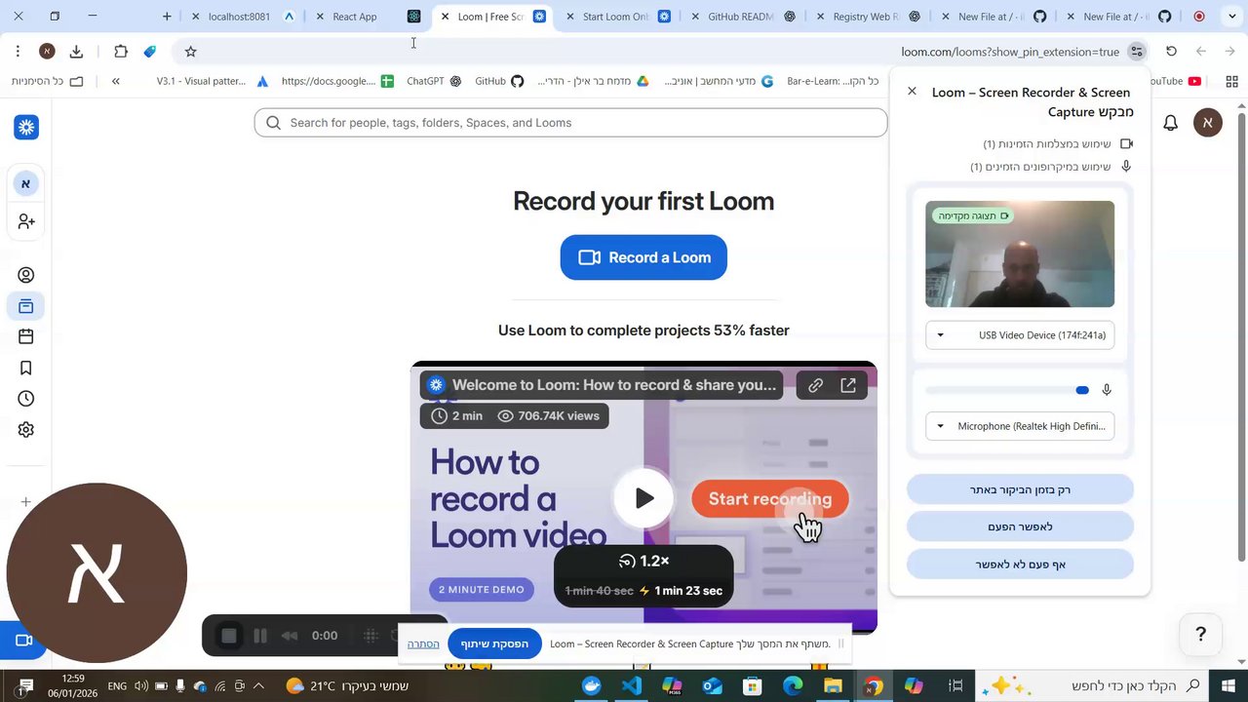Click the invite people icon in sidebar
The image size is (1248, 702).
pyautogui.click(x=26, y=222)
